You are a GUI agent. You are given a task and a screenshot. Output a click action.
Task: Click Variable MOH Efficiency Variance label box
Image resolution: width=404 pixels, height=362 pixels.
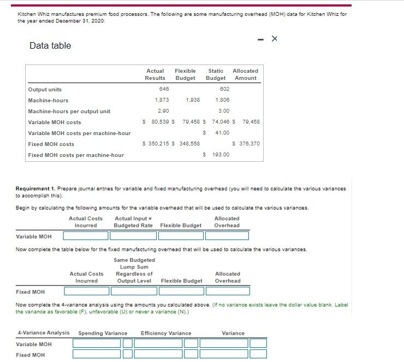coord(191,343)
